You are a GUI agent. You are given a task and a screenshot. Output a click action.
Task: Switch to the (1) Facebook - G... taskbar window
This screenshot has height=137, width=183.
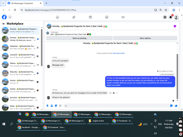pyautogui.click(x=122, y=121)
